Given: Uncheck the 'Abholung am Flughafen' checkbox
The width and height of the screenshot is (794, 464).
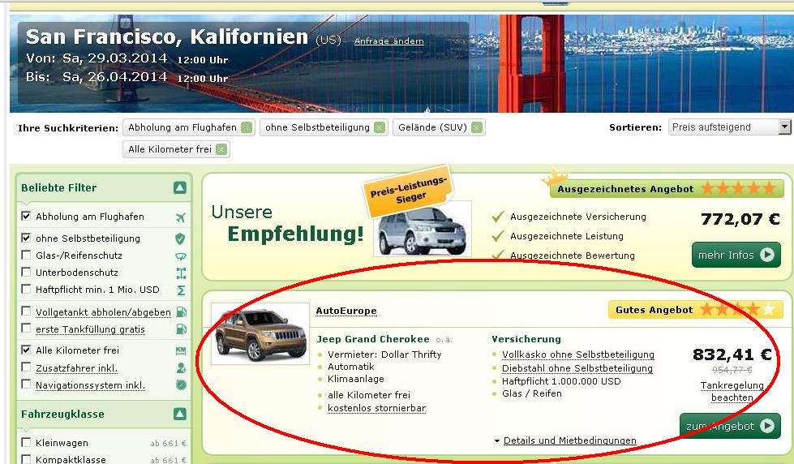Looking at the screenshot, I should tap(27, 217).
